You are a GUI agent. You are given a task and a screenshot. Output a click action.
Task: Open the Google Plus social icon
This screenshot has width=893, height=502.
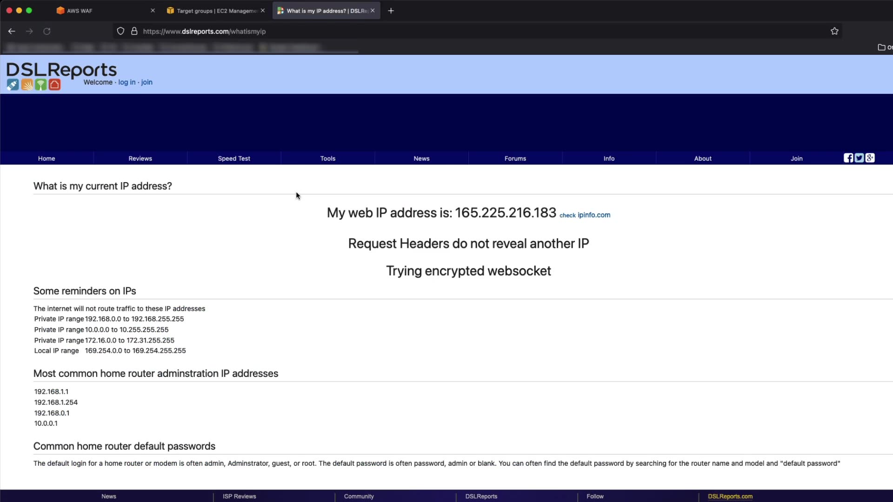coord(870,158)
